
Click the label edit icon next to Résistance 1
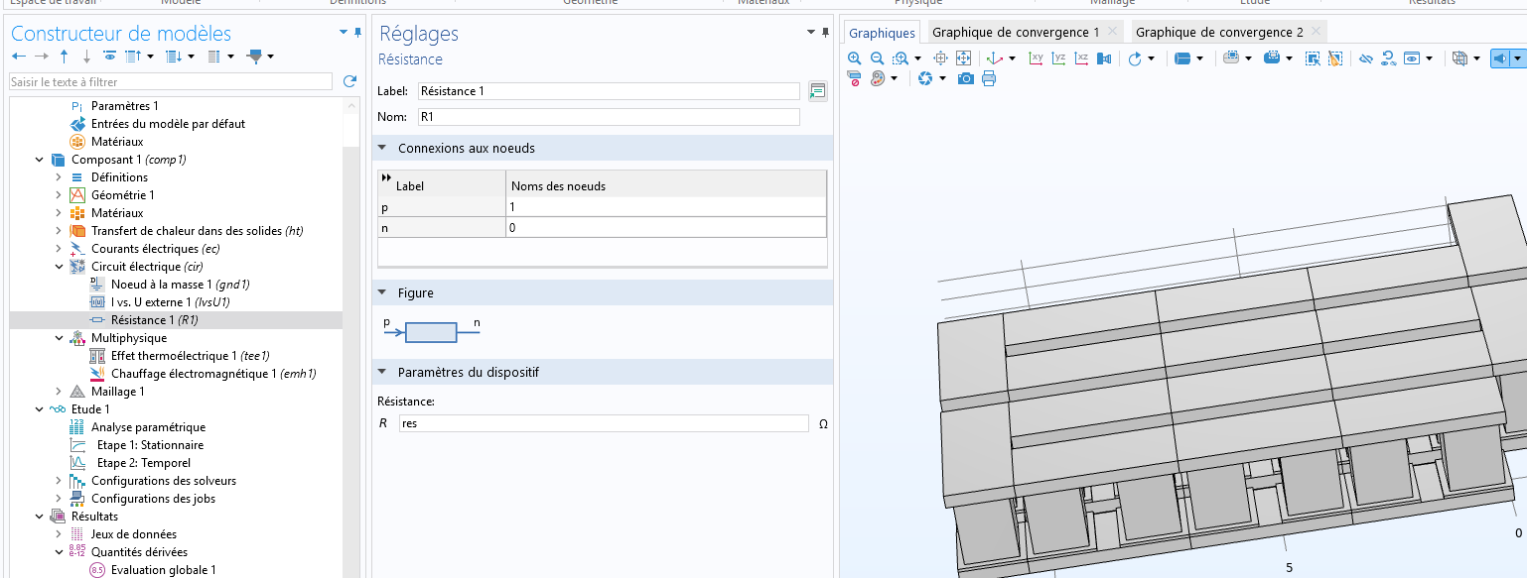tap(817, 91)
